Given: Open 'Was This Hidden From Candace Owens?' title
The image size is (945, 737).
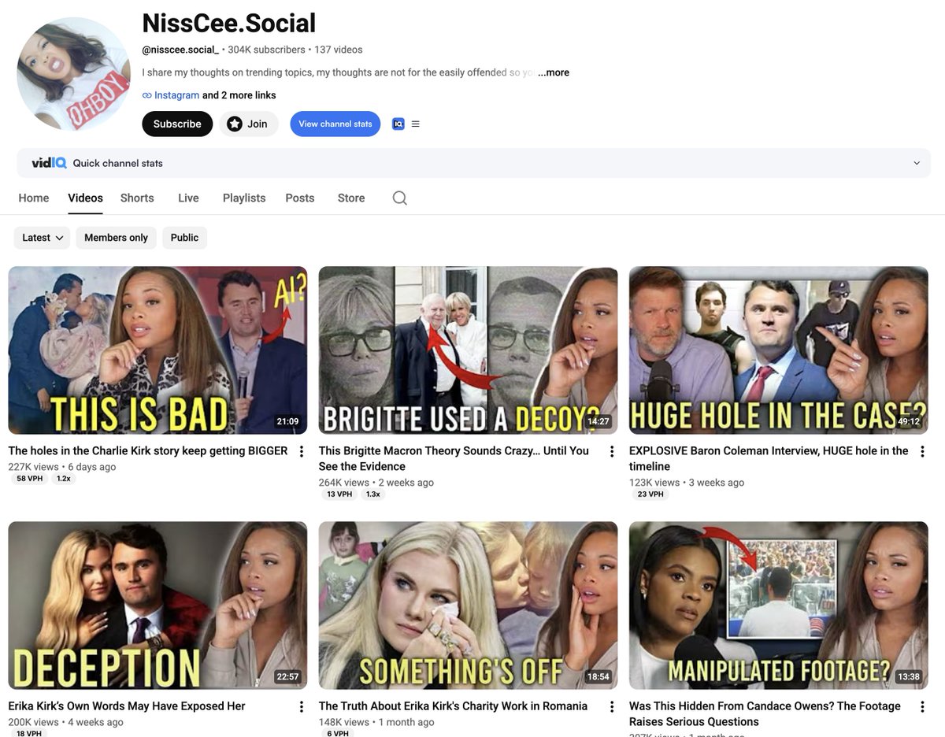Looking at the screenshot, I should point(765,713).
